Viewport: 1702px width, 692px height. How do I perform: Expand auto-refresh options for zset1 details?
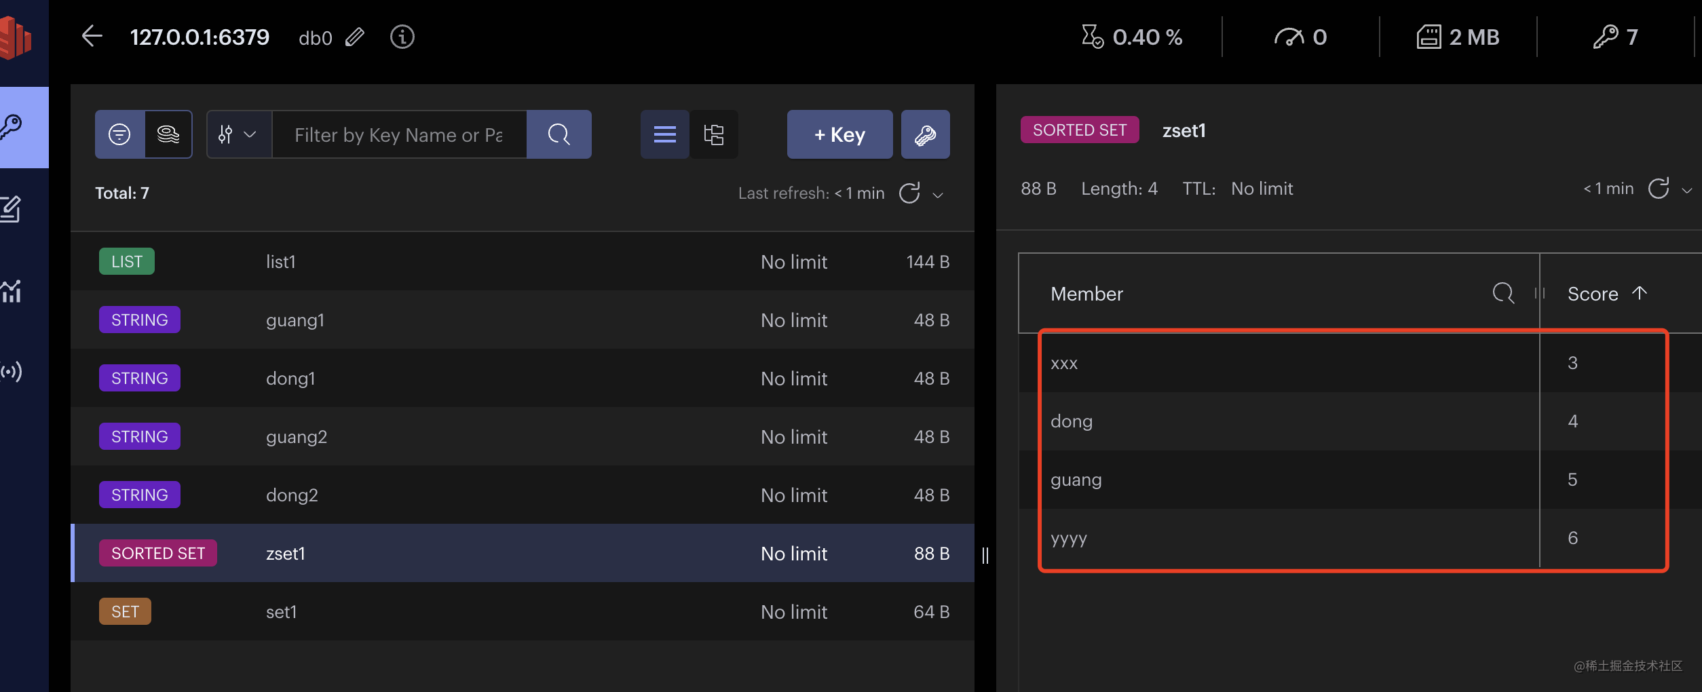point(1686,190)
